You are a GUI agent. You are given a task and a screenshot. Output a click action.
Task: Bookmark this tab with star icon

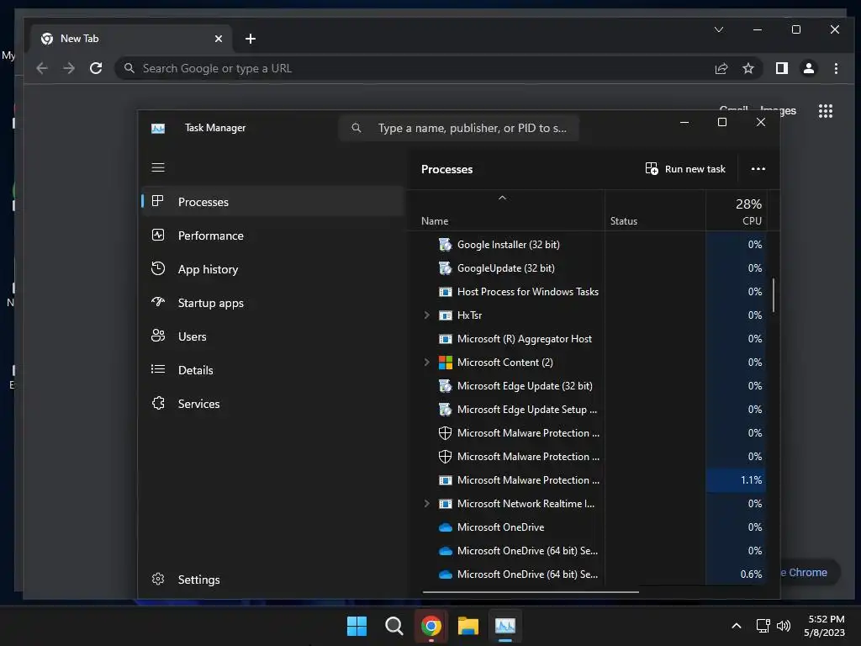(747, 68)
